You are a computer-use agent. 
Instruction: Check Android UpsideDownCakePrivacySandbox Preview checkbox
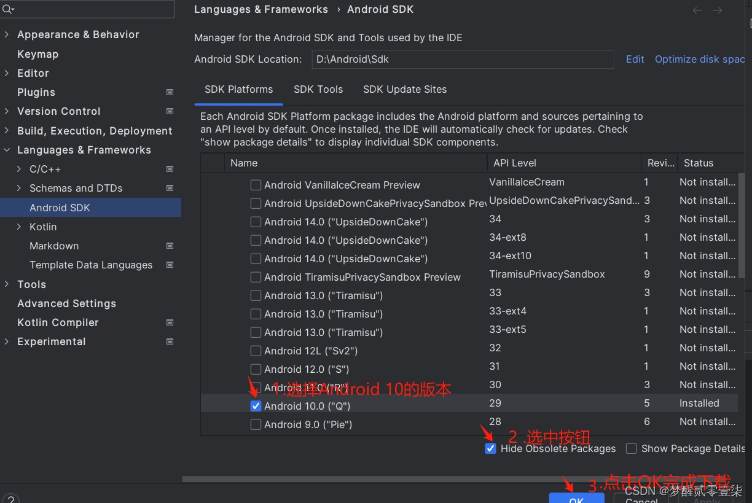pos(256,203)
